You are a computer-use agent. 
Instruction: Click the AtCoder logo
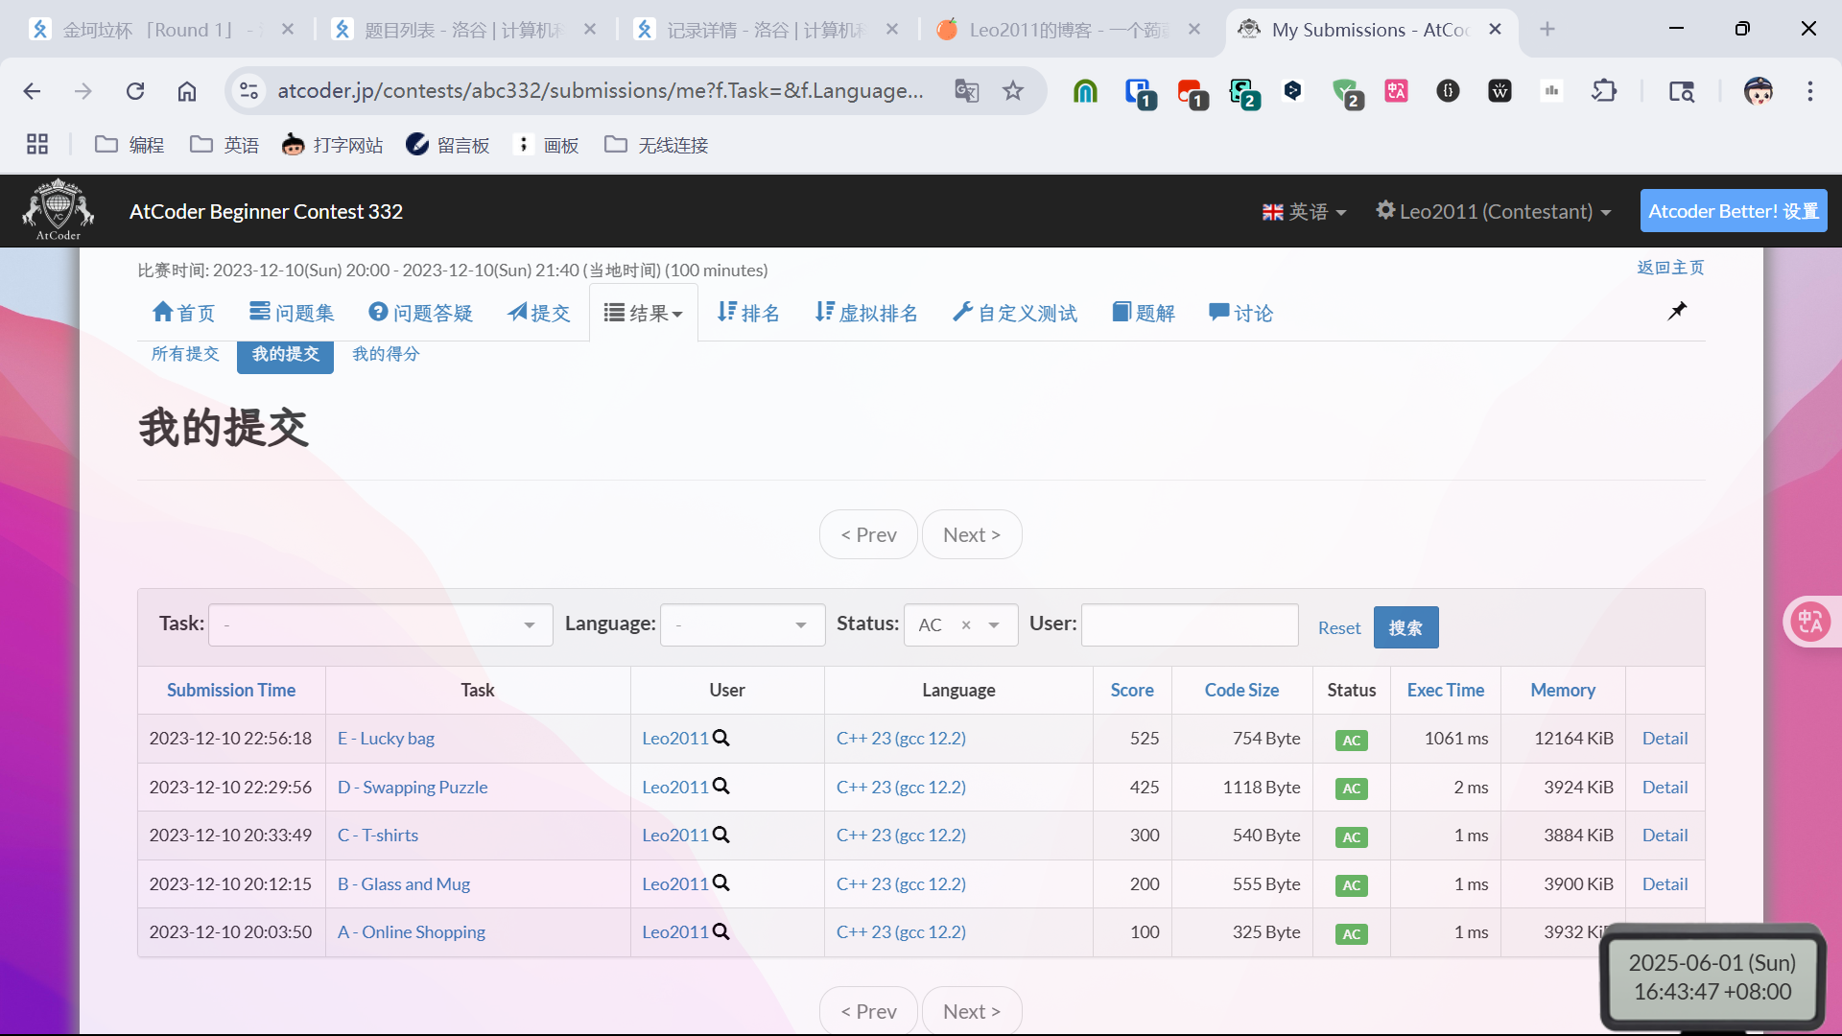pos(59,210)
